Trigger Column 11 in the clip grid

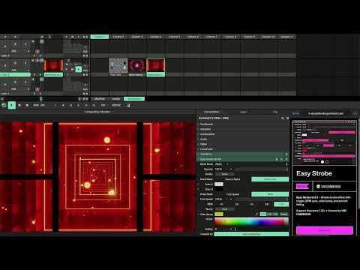(287, 37)
